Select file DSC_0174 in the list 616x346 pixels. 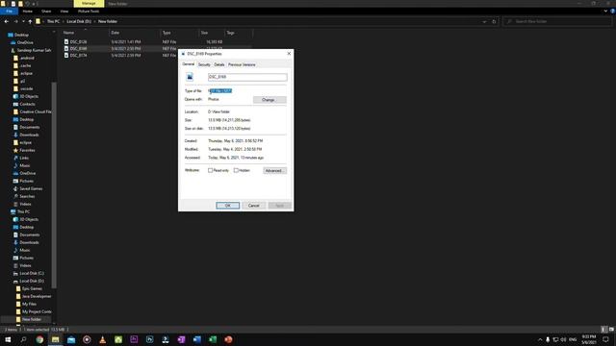tap(78, 56)
